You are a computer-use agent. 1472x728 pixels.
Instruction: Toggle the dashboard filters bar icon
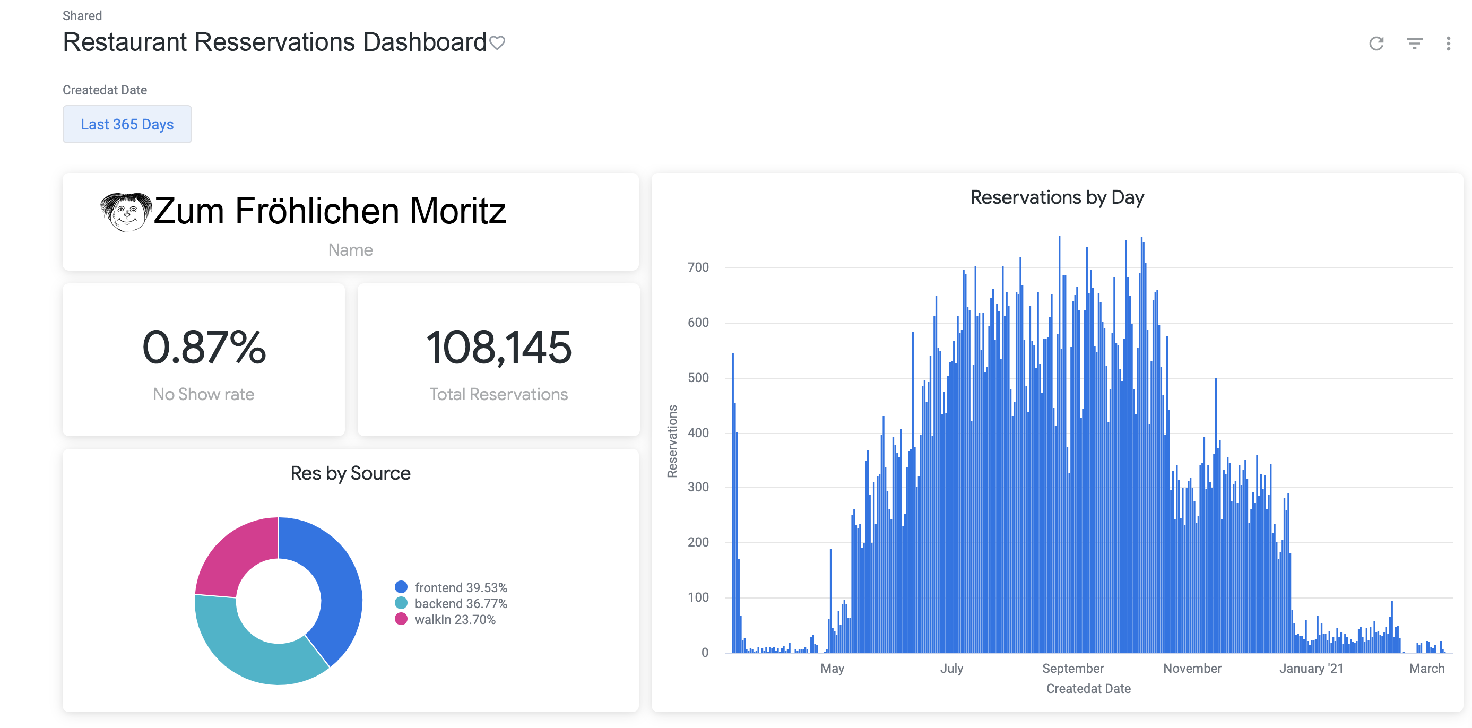1414,44
